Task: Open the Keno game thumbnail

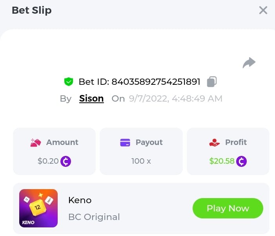Action: pyautogui.click(x=38, y=208)
